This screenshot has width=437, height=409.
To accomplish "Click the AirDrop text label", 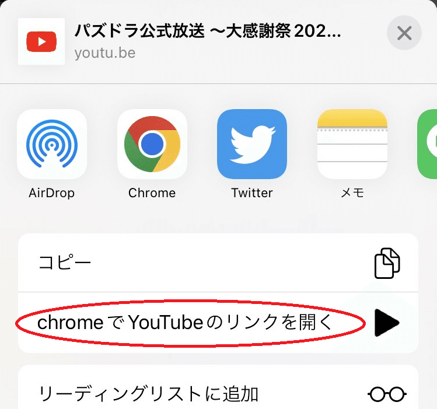I will pyautogui.click(x=52, y=193).
